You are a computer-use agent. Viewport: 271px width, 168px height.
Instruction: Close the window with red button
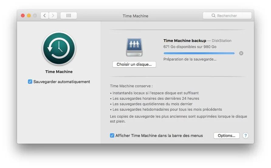(x=23, y=16)
